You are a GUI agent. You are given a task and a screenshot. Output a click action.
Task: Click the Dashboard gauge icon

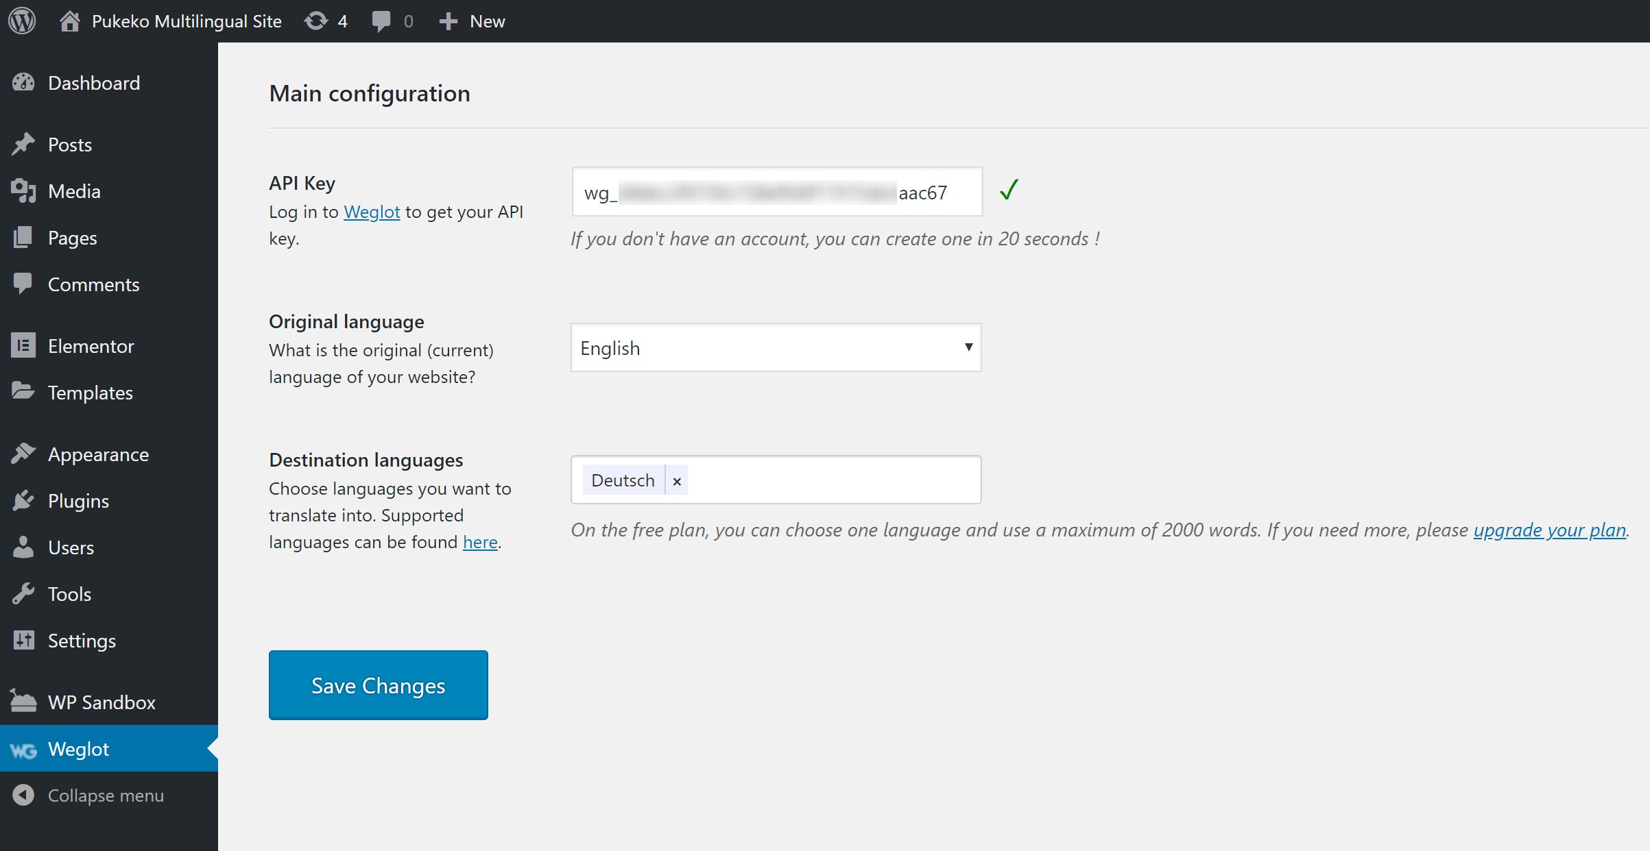tap(23, 83)
